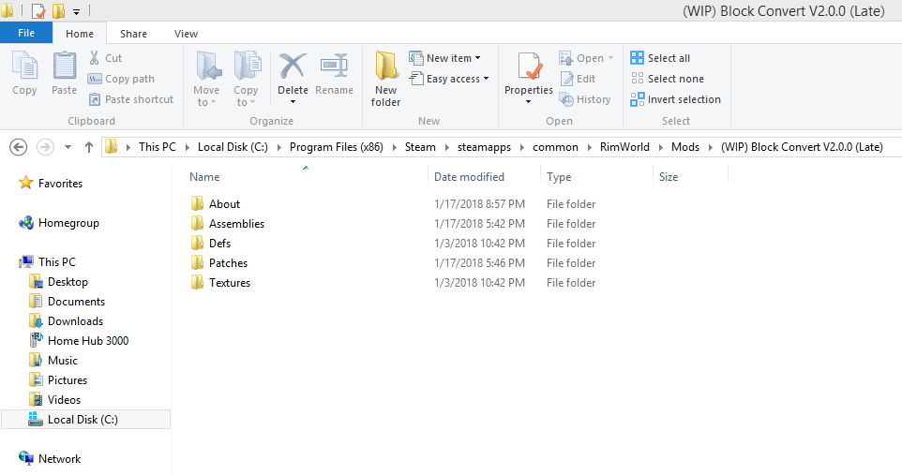Viewport: 902px width, 475px height.
Task: Open the Copy to menu
Action: (246, 79)
